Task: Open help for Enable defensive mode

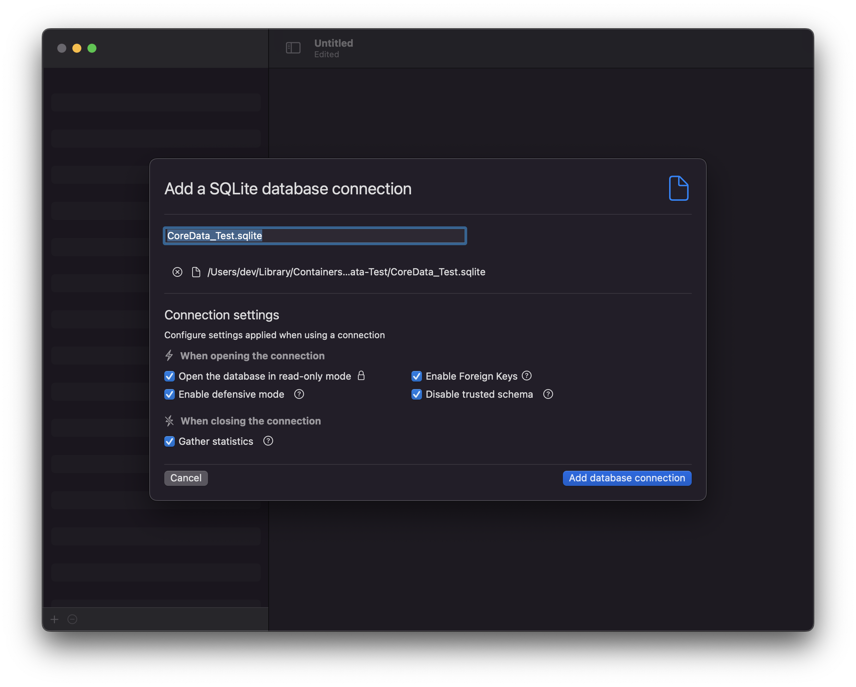Action: point(299,394)
